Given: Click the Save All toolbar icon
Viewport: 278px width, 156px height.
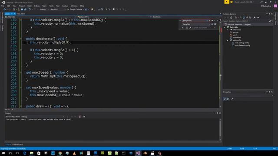Looking at the screenshot, I should click(x=25, y=10).
